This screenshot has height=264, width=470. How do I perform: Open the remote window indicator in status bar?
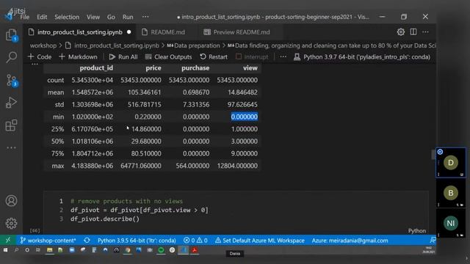8,241
